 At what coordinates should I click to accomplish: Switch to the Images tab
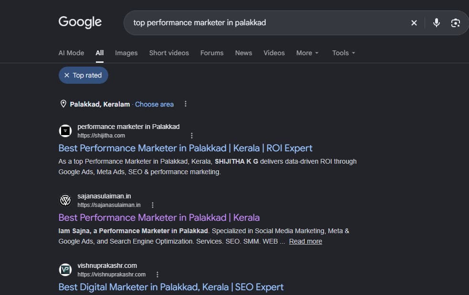coord(126,53)
